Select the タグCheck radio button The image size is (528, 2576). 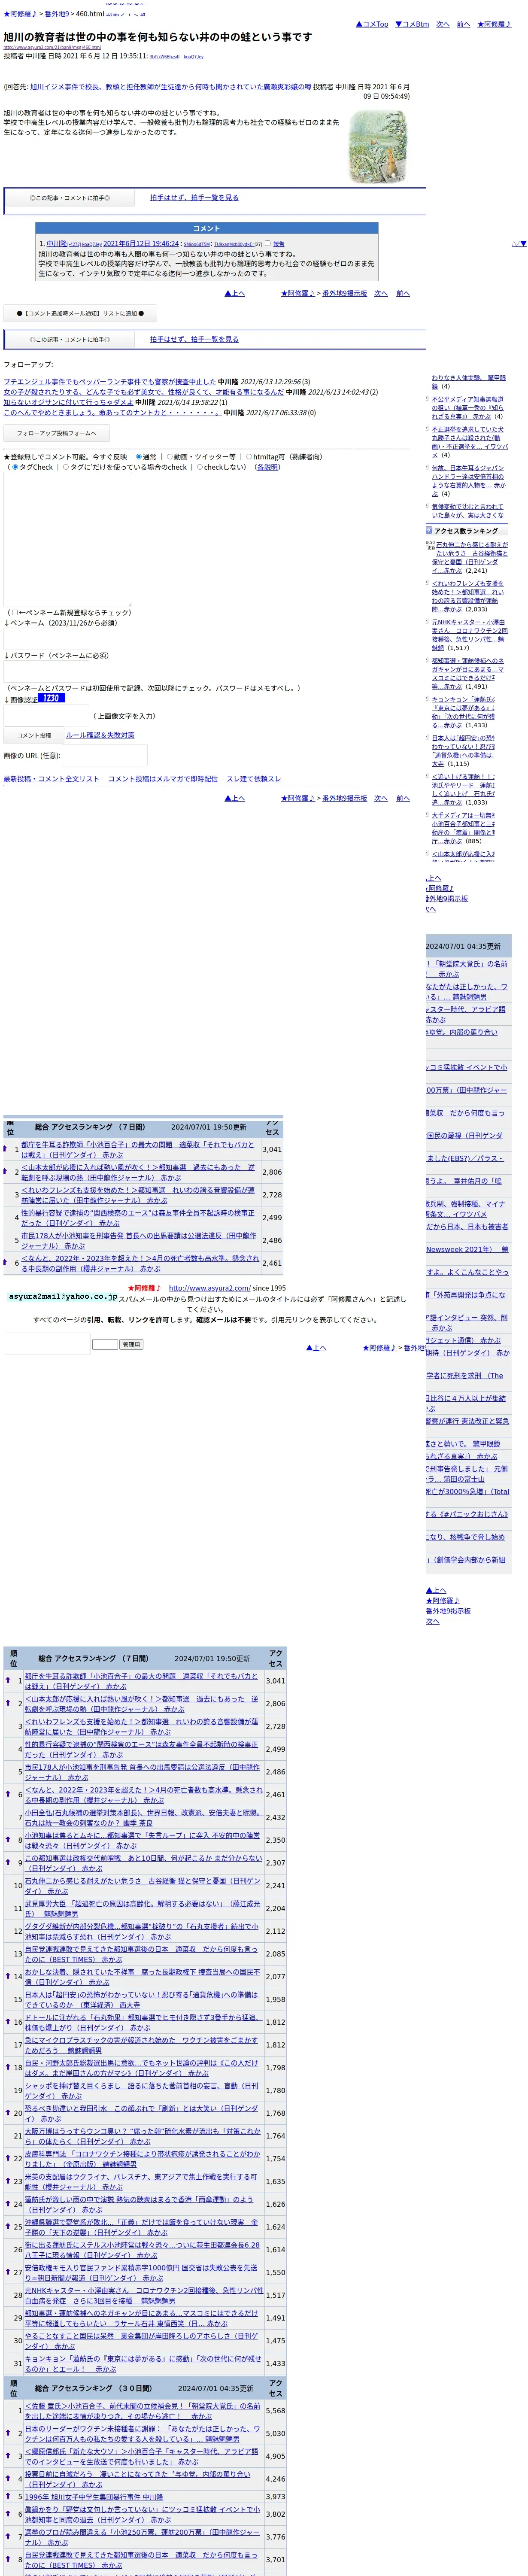[15, 467]
